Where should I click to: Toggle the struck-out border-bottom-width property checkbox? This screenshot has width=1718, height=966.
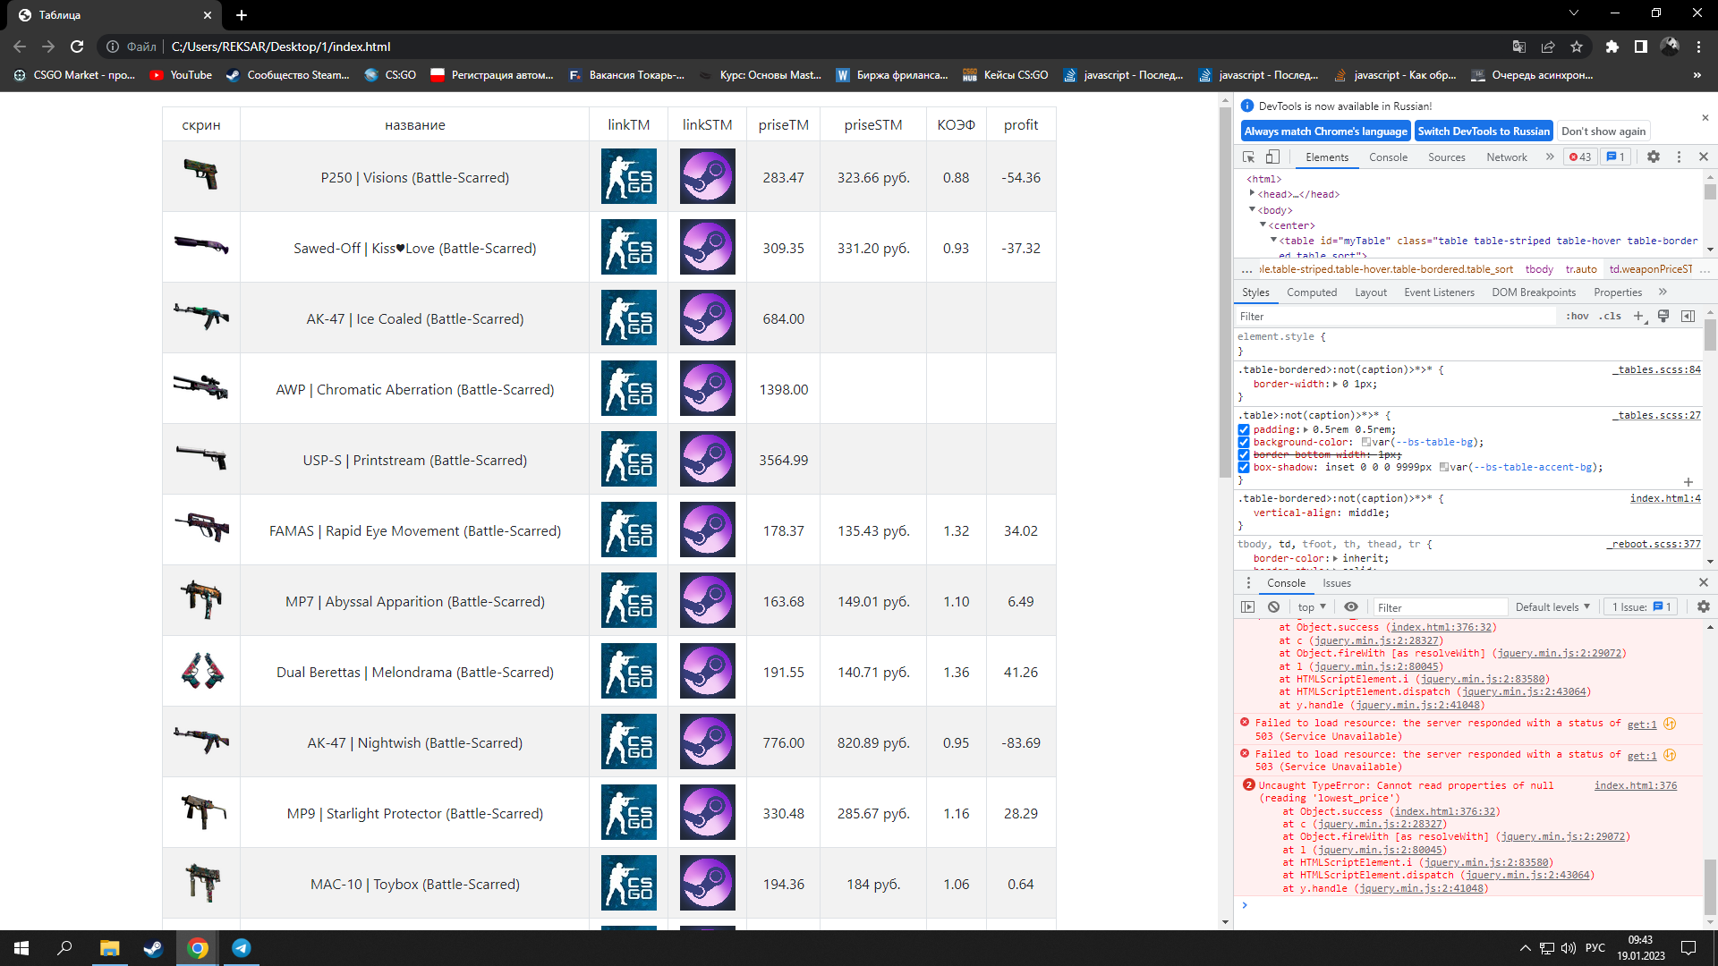coord(1244,454)
